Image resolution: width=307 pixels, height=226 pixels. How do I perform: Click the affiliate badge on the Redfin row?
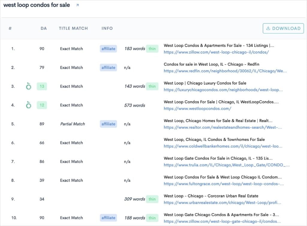(108, 67)
